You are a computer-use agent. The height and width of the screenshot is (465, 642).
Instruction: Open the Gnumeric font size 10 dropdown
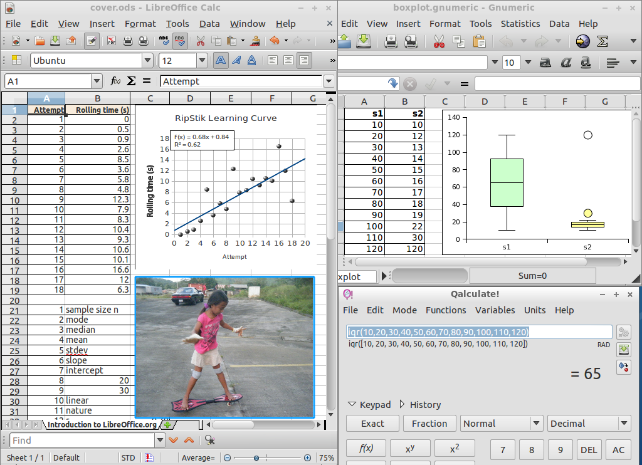[528, 62]
